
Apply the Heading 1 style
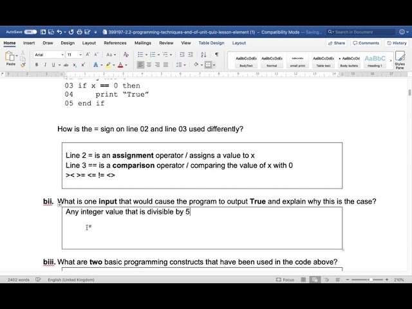click(x=375, y=61)
